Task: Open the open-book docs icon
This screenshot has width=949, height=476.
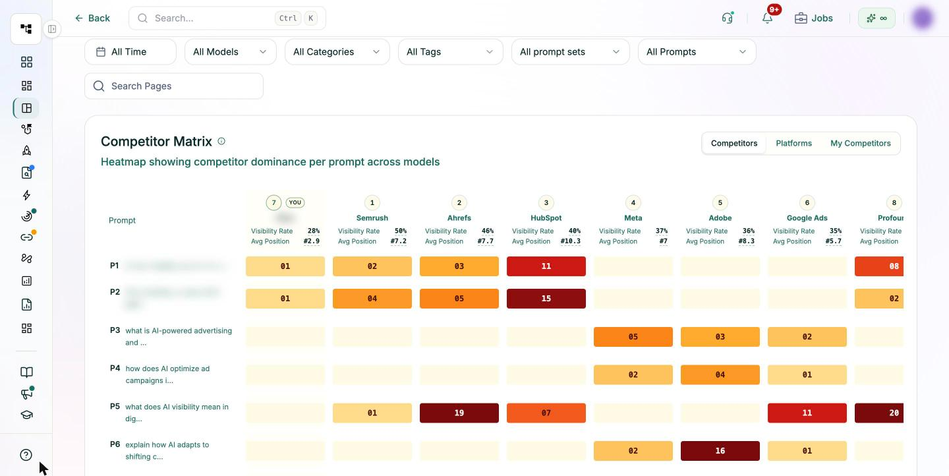Action: 26,372
